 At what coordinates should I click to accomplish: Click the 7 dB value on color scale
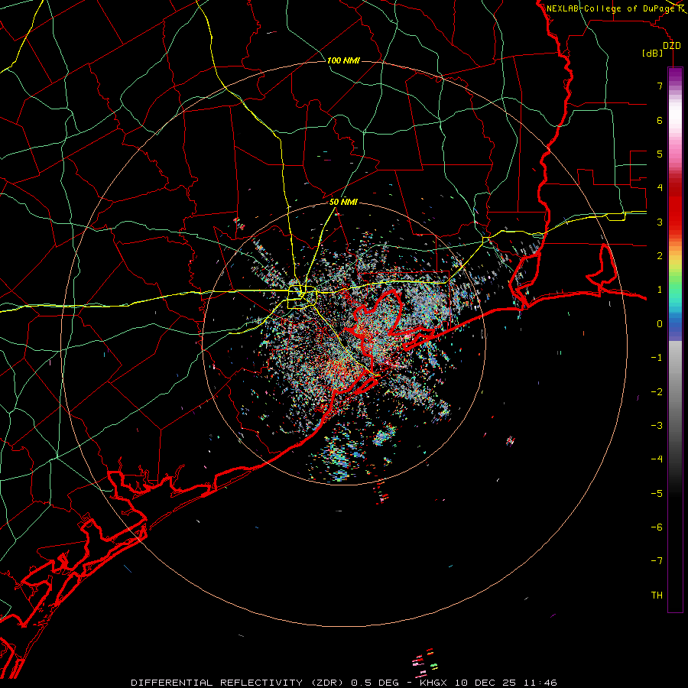(x=660, y=86)
